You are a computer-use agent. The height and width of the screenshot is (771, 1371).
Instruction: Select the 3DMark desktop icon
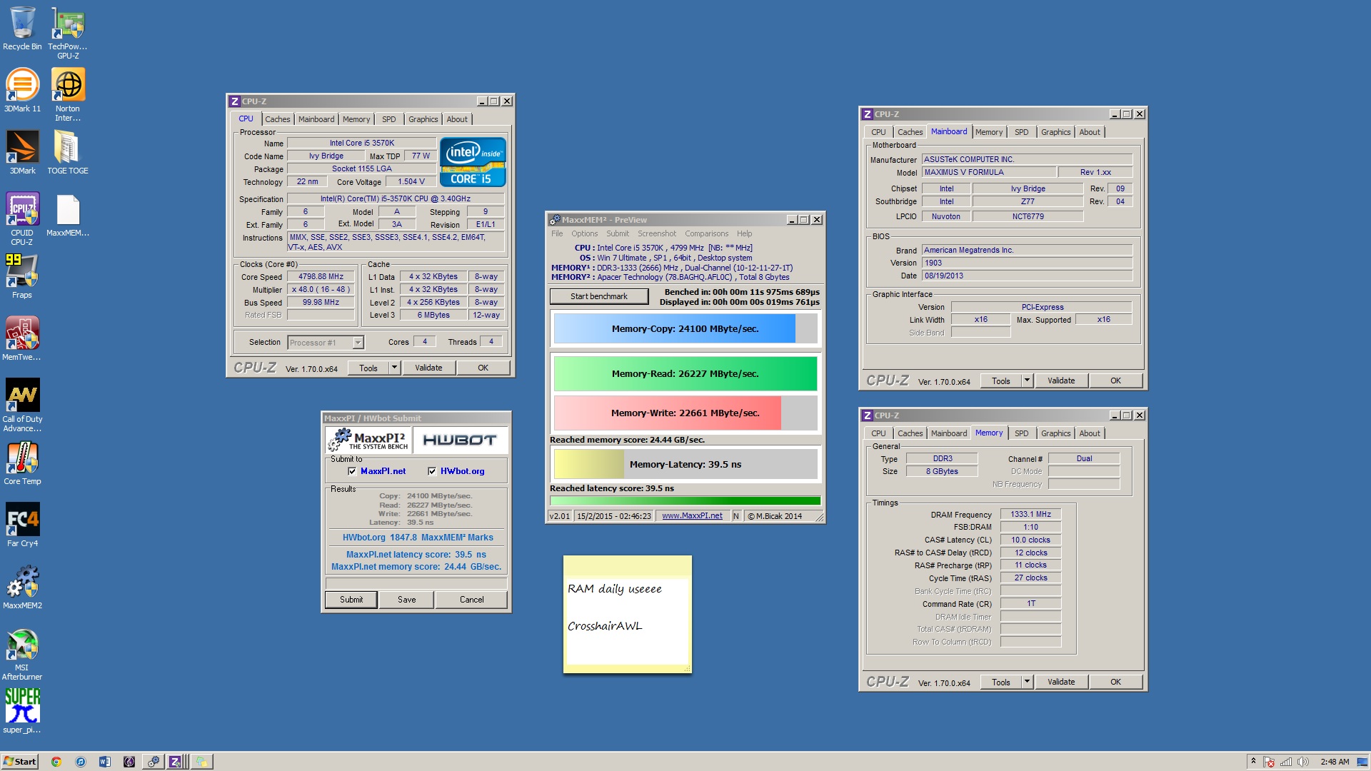22,153
